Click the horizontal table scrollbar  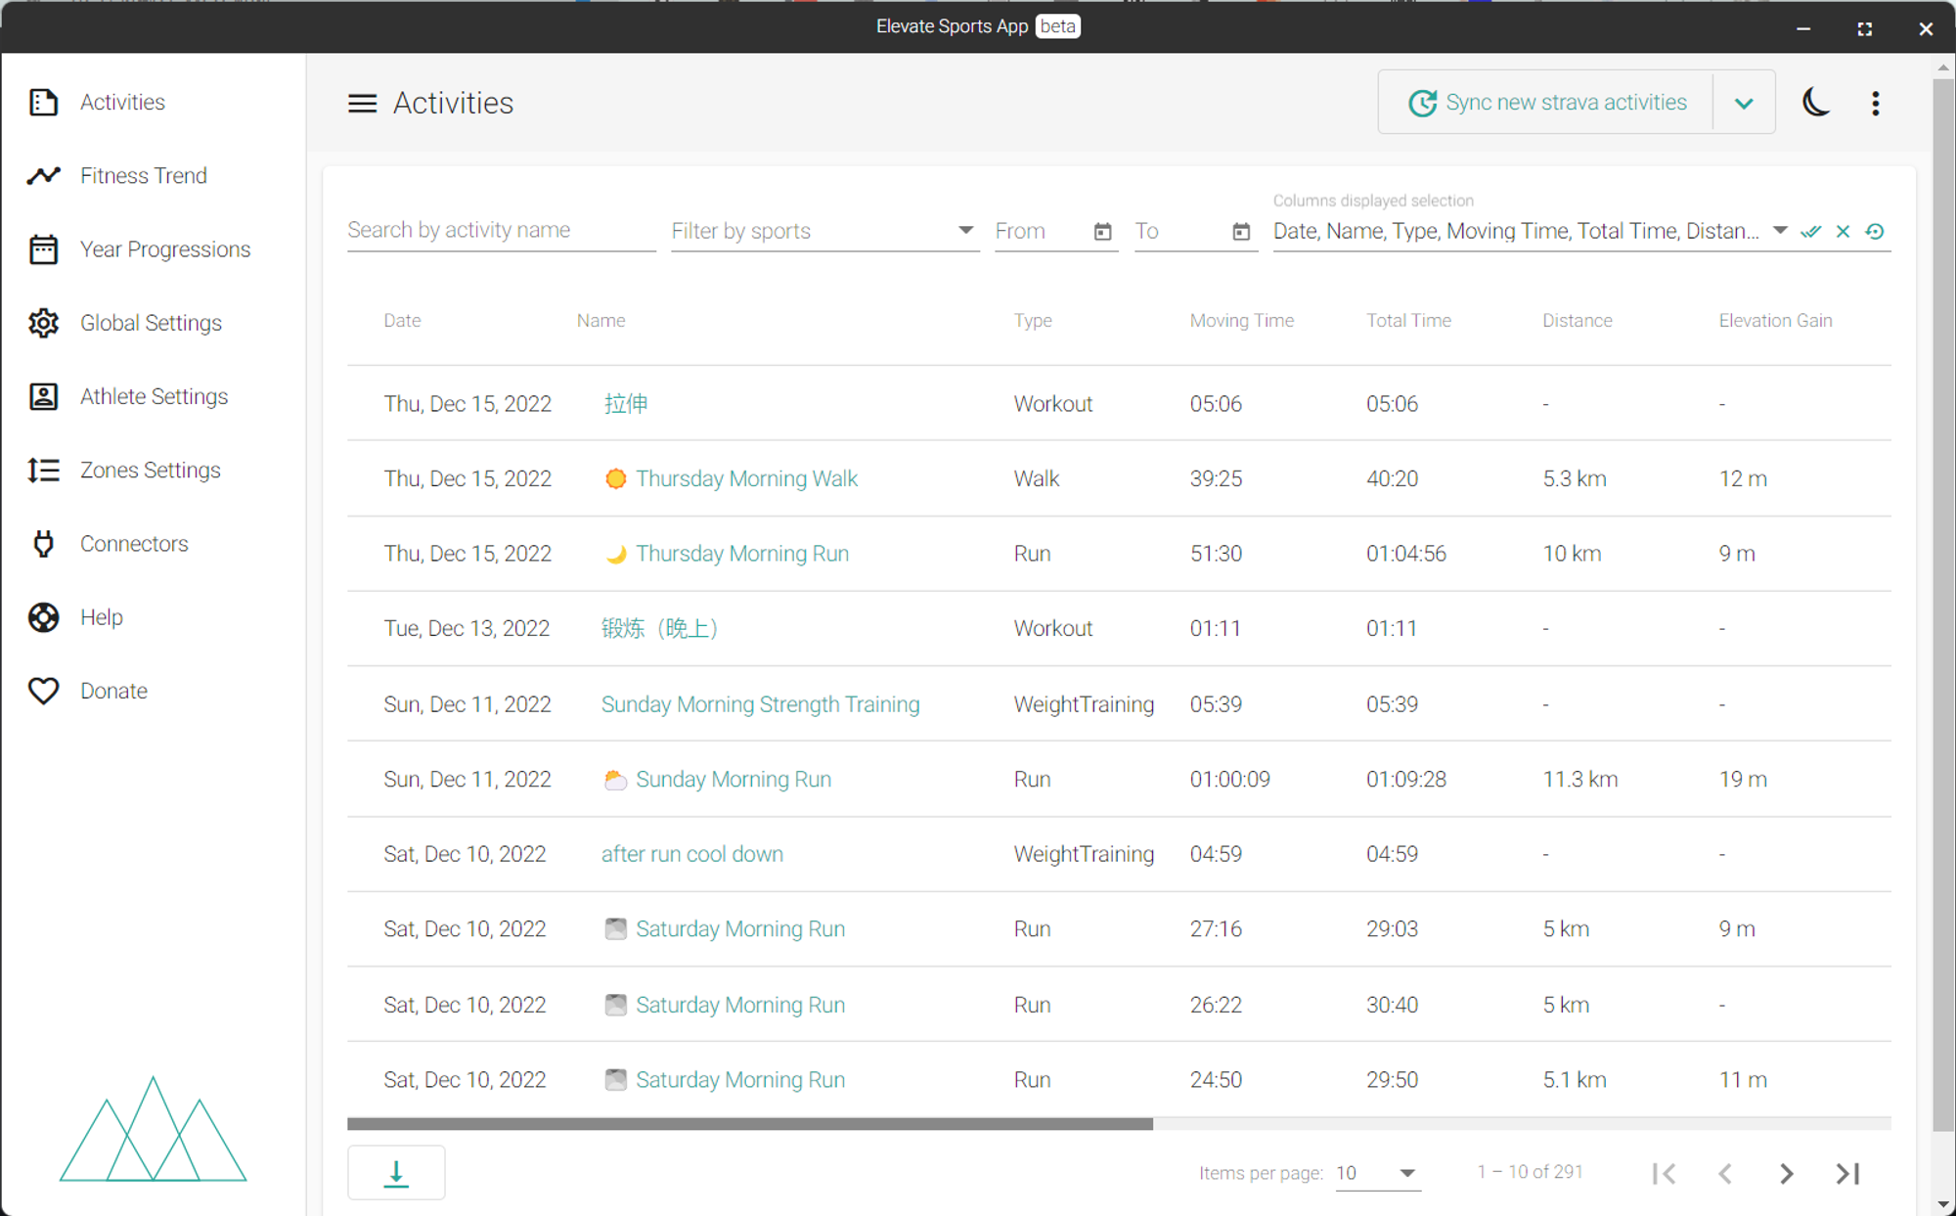(x=750, y=1124)
